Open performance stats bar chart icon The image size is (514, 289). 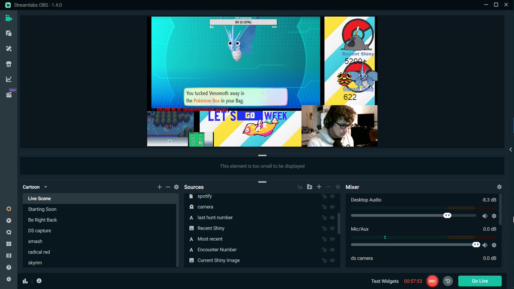pos(25,281)
